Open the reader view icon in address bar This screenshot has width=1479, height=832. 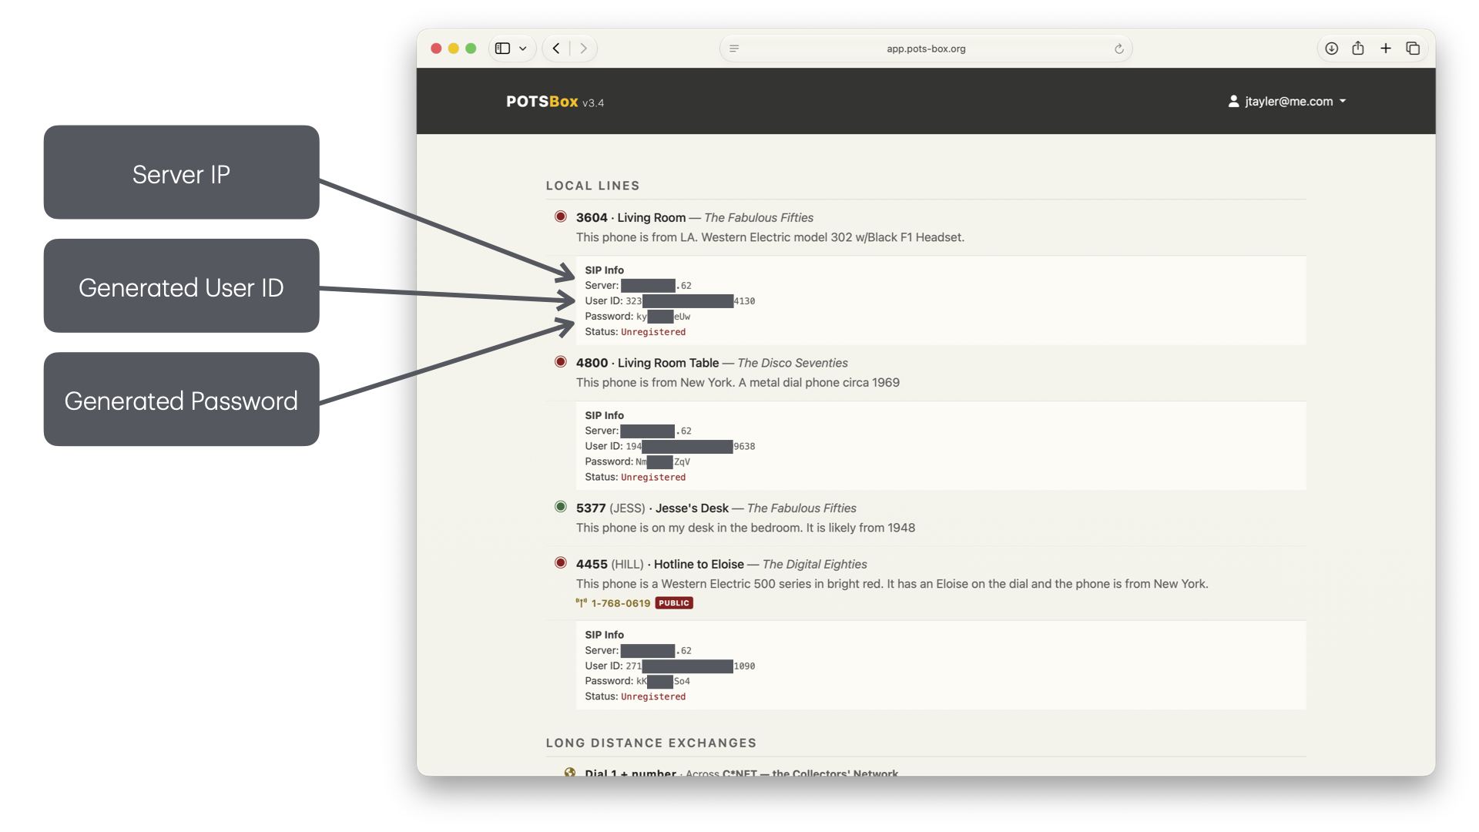(x=734, y=49)
